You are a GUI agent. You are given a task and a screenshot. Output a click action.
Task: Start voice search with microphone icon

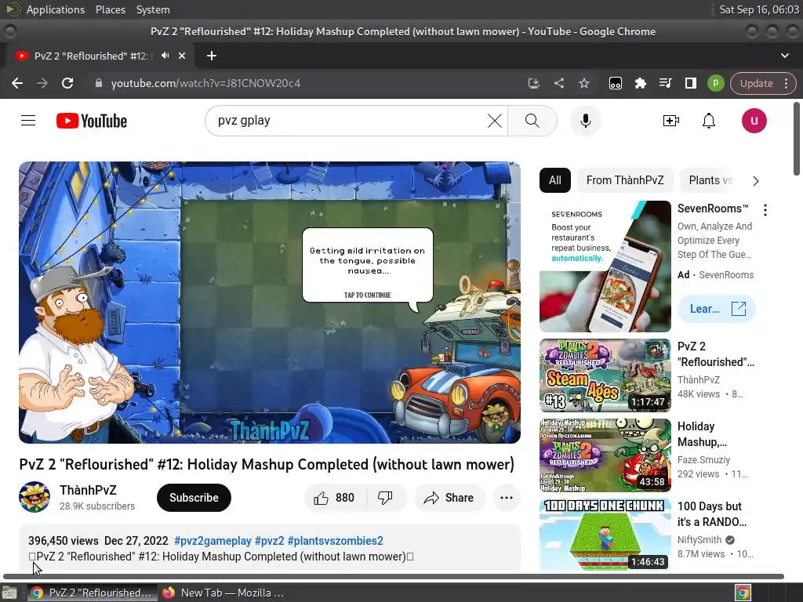coord(585,121)
